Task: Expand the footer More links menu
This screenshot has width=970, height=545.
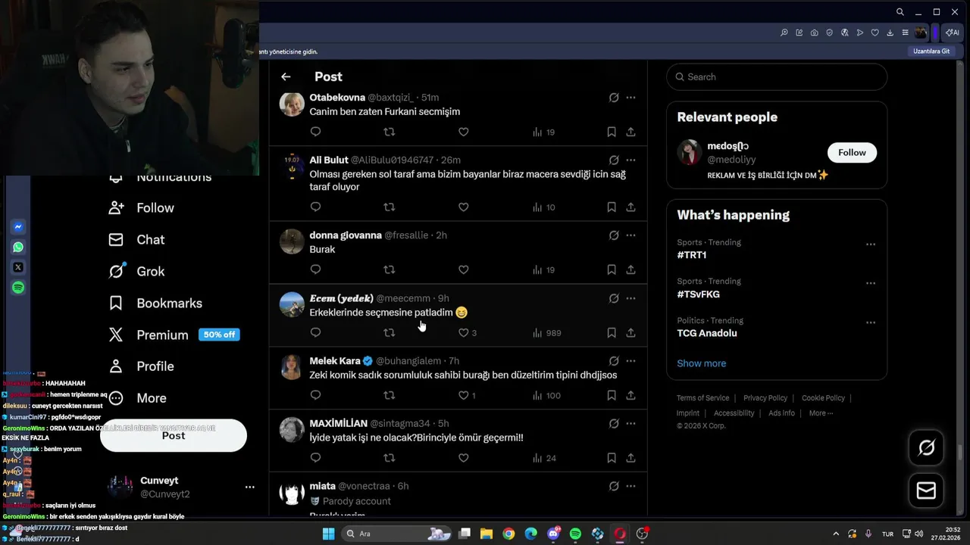Action: [x=821, y=413]
